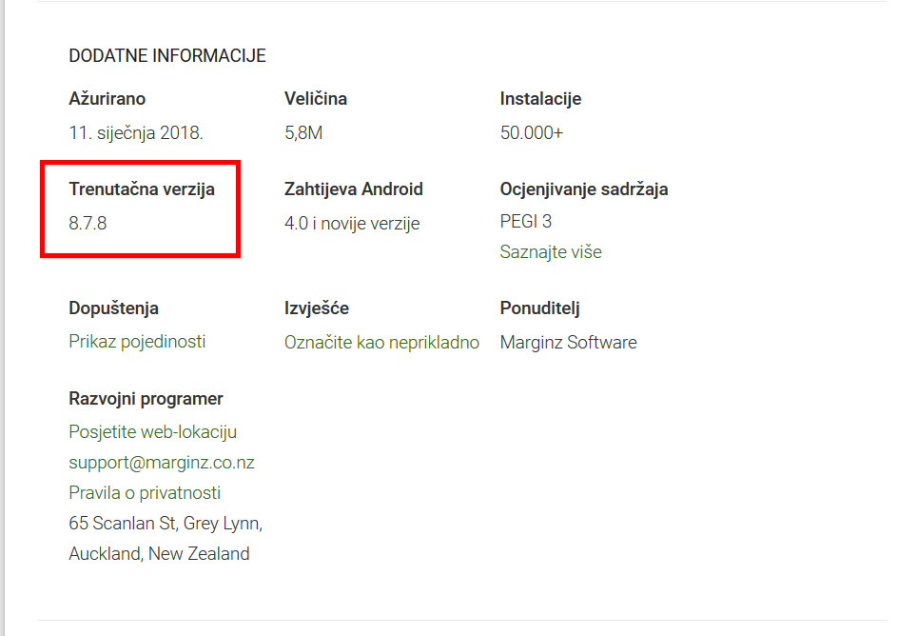Viewport: 917px width, 636px height.
Task: Click the 5,8M size value
Action: click(x=303, y=132)
